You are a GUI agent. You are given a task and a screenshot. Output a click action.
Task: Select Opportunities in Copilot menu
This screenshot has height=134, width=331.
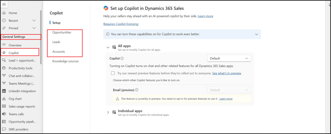click(x=61, y=33)
